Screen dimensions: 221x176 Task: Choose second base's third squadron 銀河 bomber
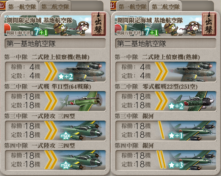[x=166, y=131]
